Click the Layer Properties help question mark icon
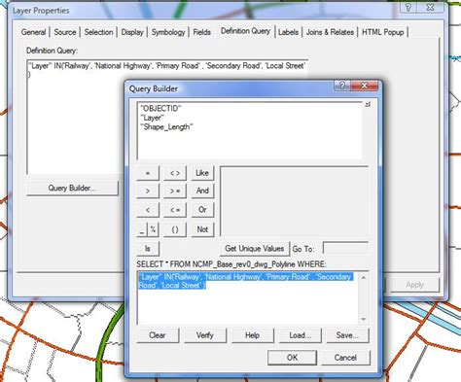461x382 pixels. [408, 7]
